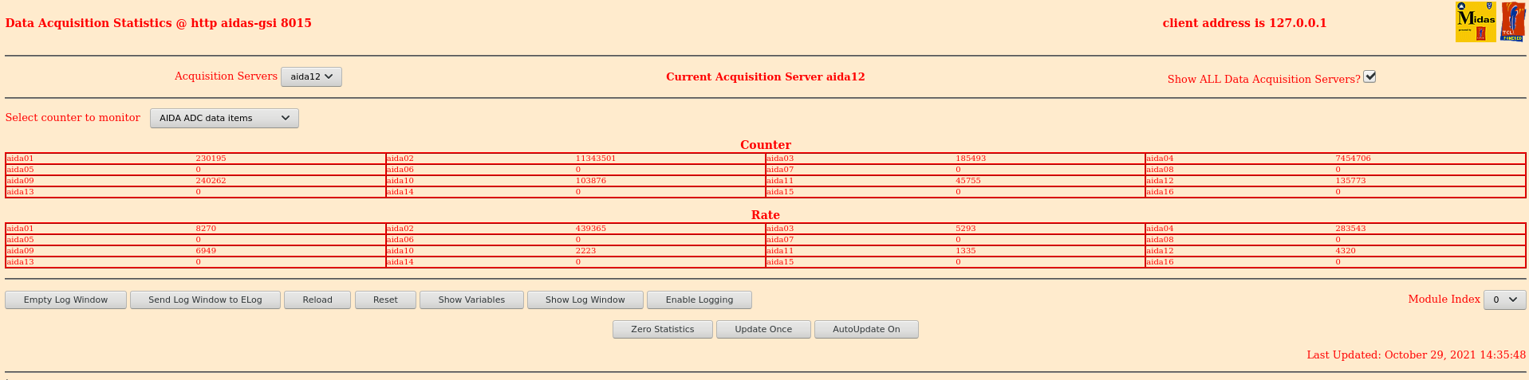Click the Tcl Powered logo icon

point(1512,22)
